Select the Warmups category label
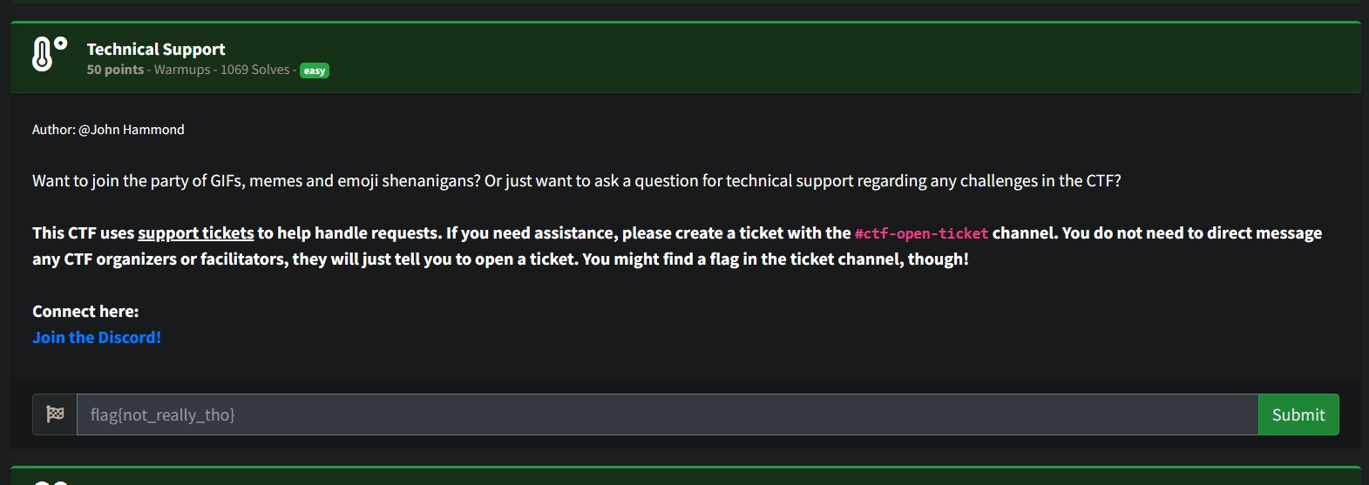The image size is (1369, 485). tap(182, 70)
